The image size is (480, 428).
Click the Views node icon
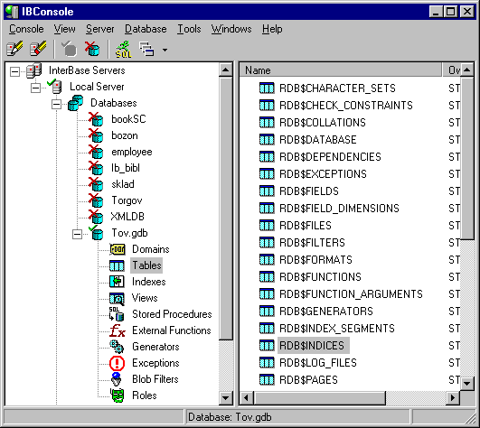tap(117, 298)
